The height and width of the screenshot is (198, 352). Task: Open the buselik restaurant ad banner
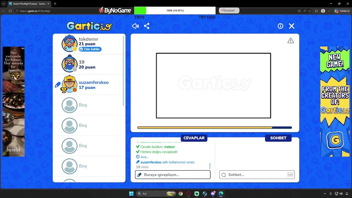coord(13,101)
